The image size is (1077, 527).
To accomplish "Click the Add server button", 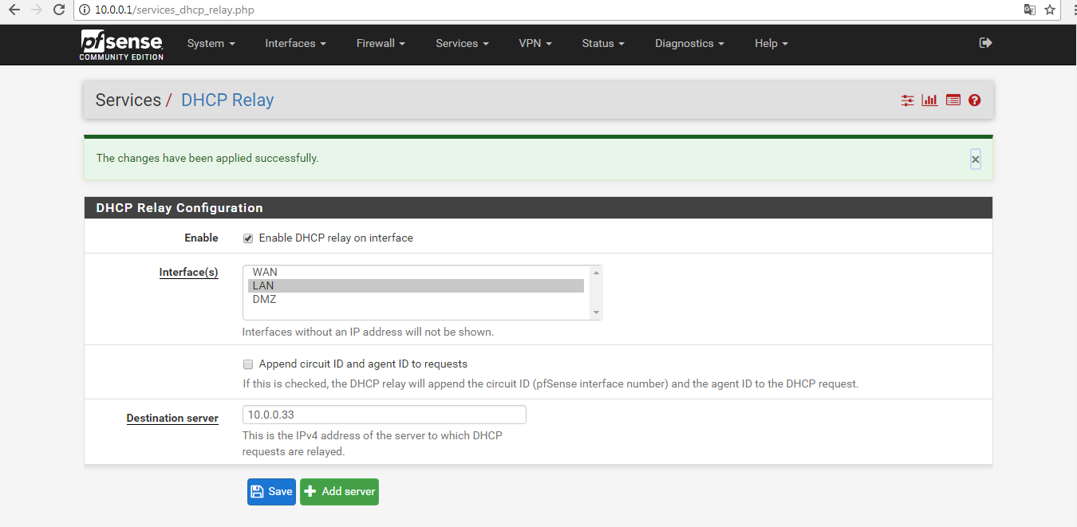I will (339, 492).
